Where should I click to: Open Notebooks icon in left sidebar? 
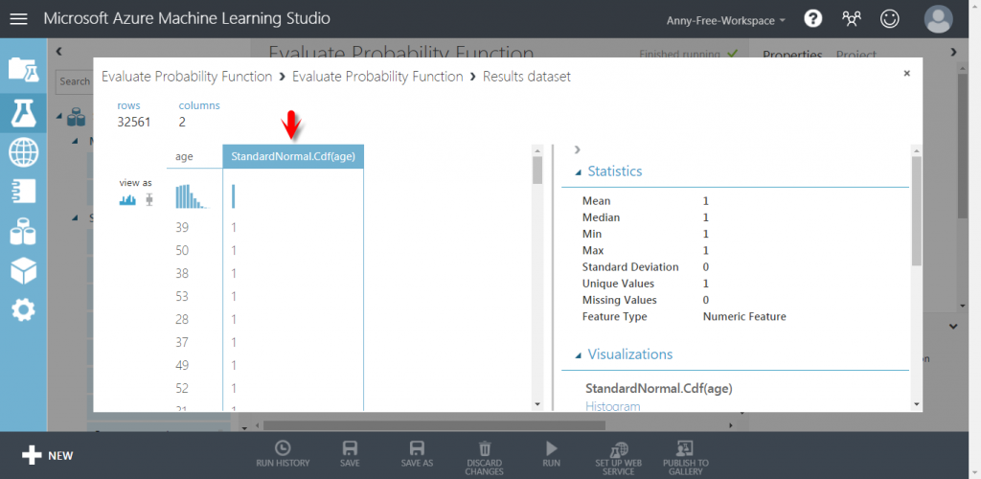[23, 192]
